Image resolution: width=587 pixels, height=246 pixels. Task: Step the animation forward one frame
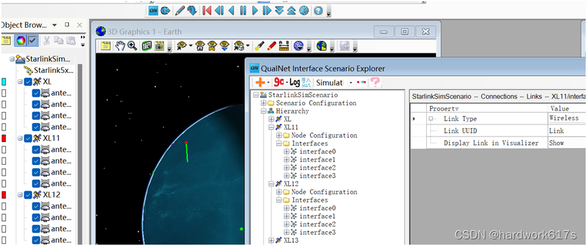click(267, 11)
